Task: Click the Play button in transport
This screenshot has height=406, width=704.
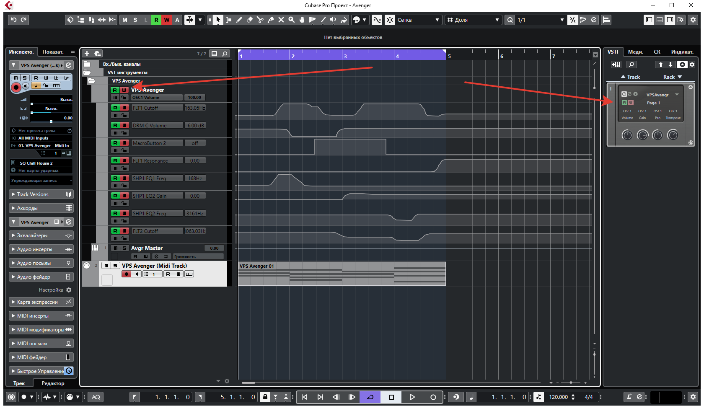Action: (412, 397)
